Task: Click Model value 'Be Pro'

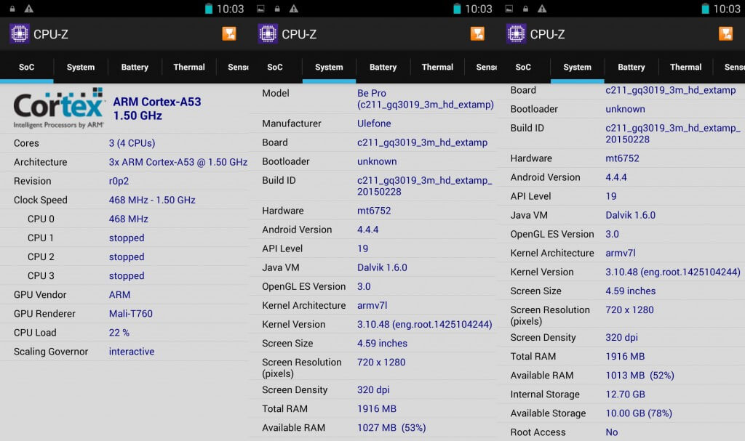Action: pos(372,93)
